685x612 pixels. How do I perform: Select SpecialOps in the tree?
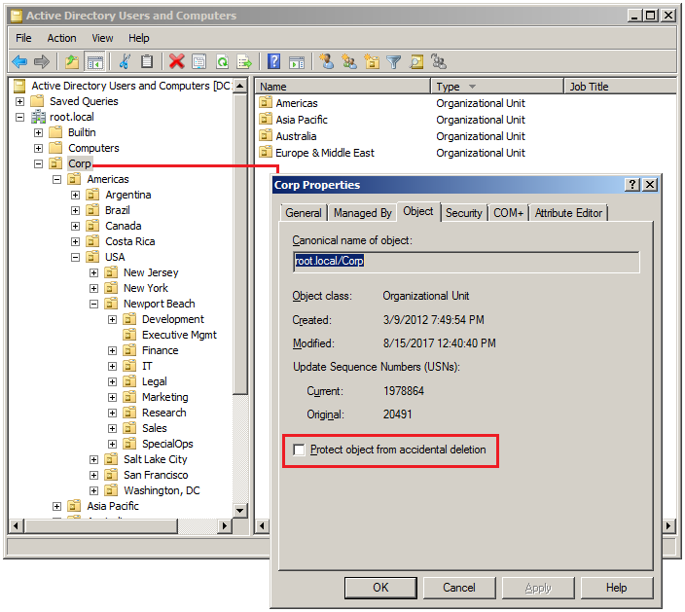(x=167, y=444)
